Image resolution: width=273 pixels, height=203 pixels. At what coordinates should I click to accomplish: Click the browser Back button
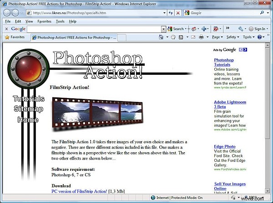tap(8, 13)
